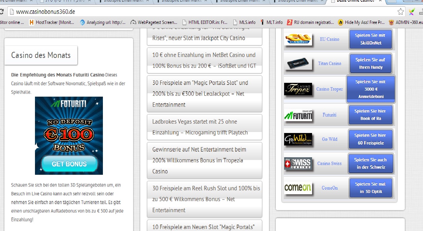
Task: Click the ComeOn logo image
Action: point(298,188)
